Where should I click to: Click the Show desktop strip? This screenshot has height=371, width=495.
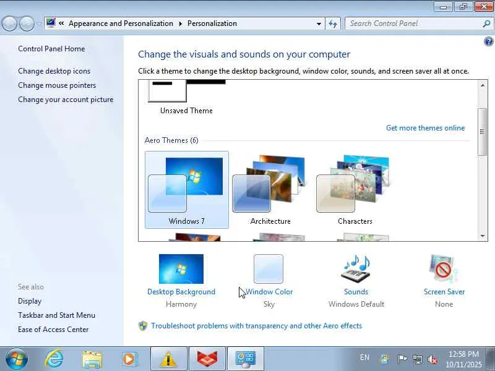(x=491, y=359)
